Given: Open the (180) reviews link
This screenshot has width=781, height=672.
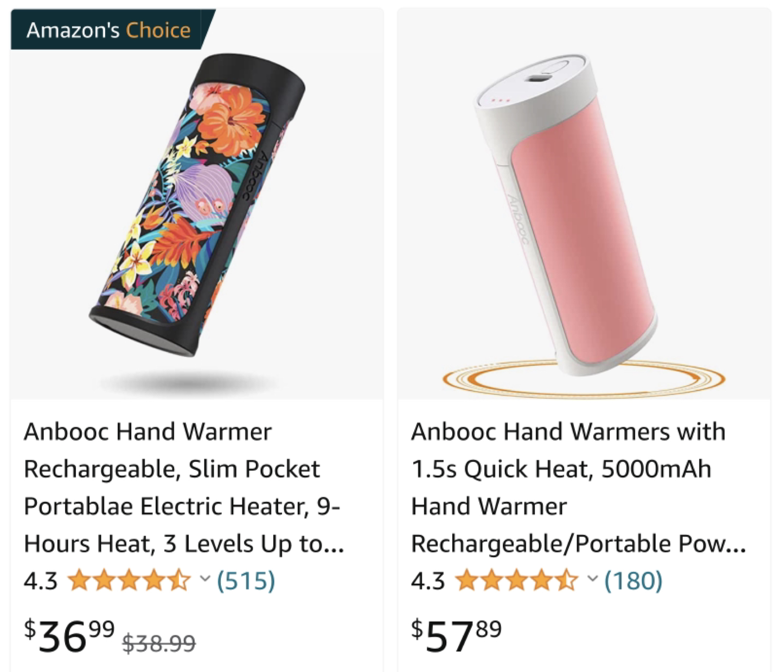Looking at the screenshot, I should 632,581.
